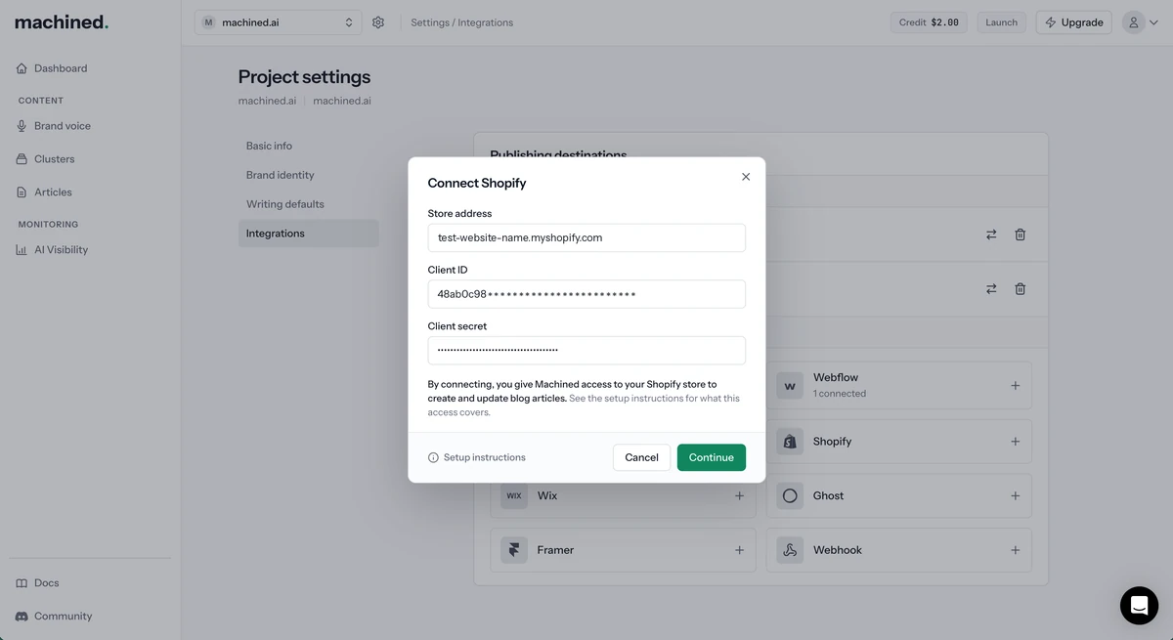Click the Store address input field
Image resolution: width=1173 pixels, height=640 pixels.
(x=586, y=237)
